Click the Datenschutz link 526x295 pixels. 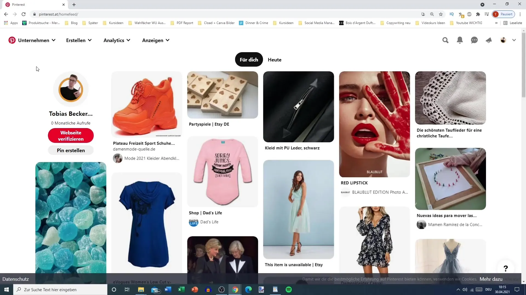pos(16,279)
